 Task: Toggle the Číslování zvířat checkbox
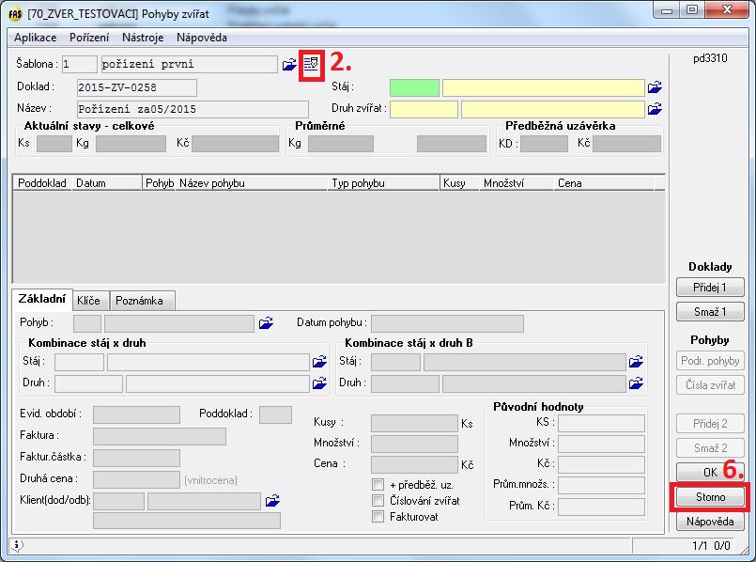coord(378,501)
